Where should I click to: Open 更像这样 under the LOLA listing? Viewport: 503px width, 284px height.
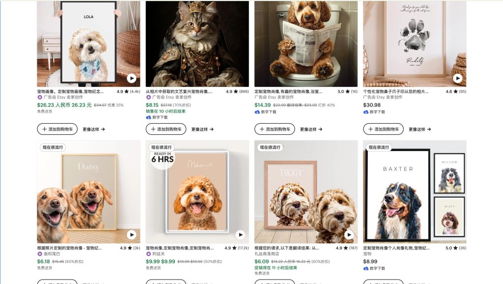tap(93, 129)
